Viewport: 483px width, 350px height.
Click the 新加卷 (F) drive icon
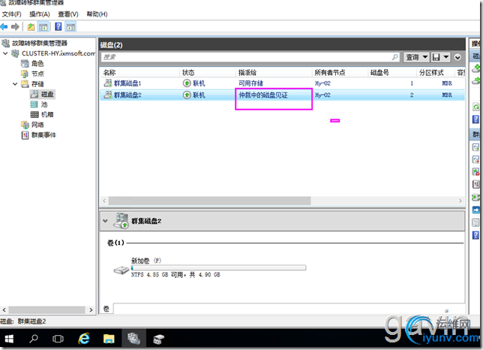(x=121, y=270)
